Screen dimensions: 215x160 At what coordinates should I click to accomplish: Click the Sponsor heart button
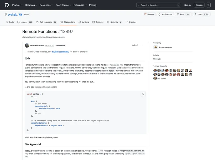149,14
